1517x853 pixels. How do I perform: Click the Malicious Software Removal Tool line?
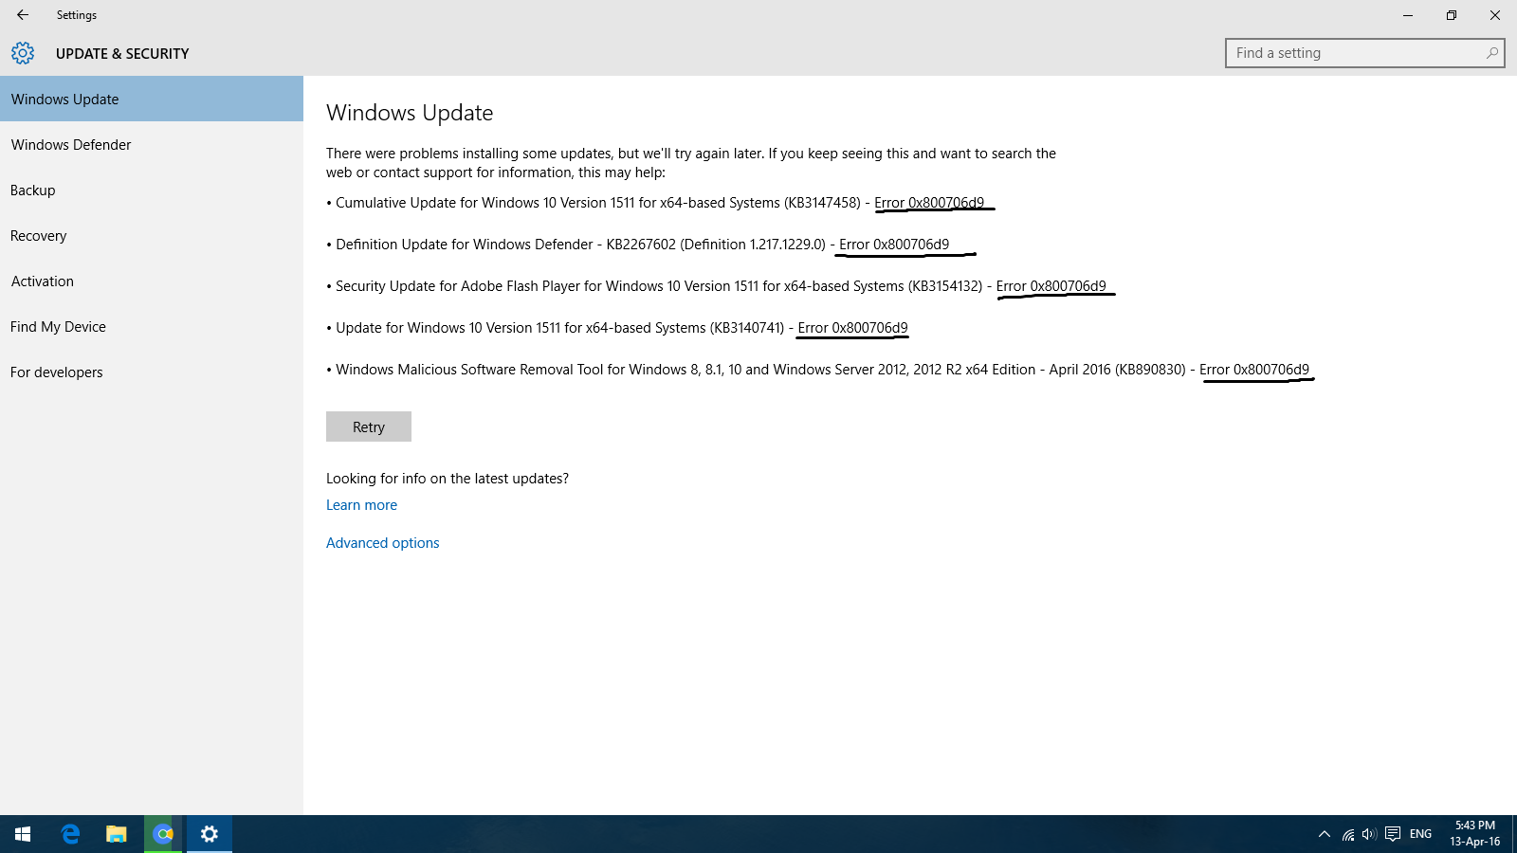coord(817,370)
